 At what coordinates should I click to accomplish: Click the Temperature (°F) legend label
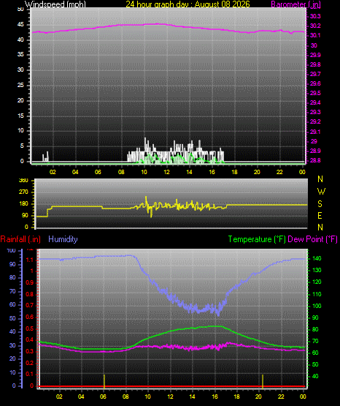click(257, 239)
